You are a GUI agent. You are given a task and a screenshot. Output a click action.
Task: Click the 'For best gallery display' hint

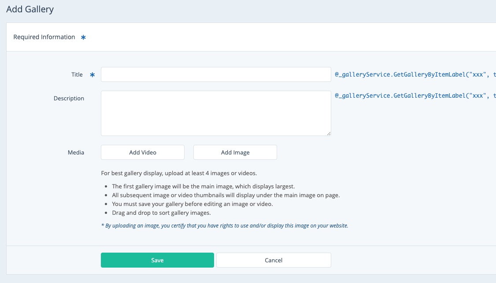(179, 173)
